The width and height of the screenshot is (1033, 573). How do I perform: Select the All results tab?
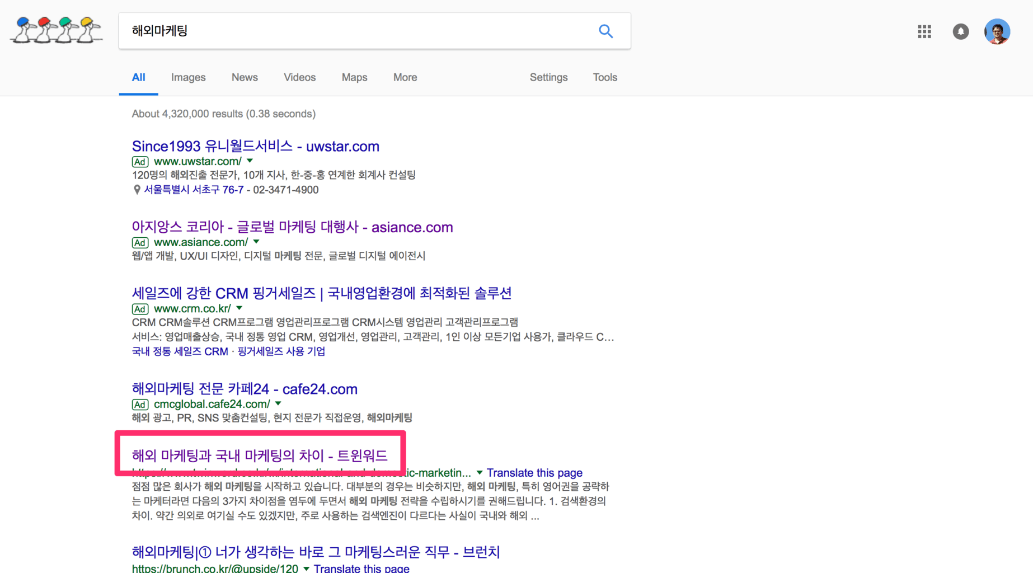(138, 77)
